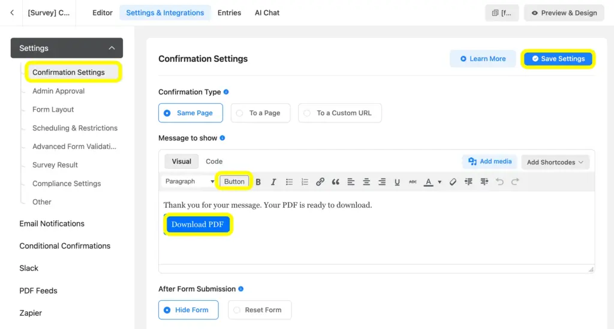The width and height of the screenshot is (614, 329).
Task: Open the Zapier integration
Action: pos(31,313)
